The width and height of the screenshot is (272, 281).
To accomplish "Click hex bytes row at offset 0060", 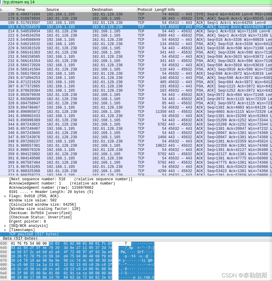I will 62,256.
